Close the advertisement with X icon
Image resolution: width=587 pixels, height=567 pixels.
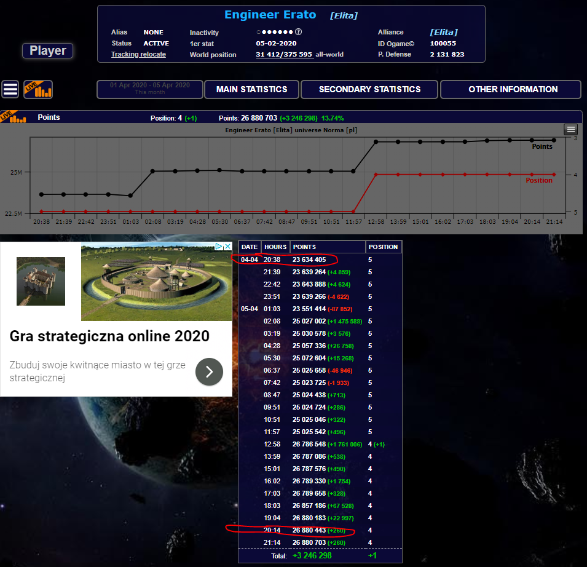[x=227, y=247]
